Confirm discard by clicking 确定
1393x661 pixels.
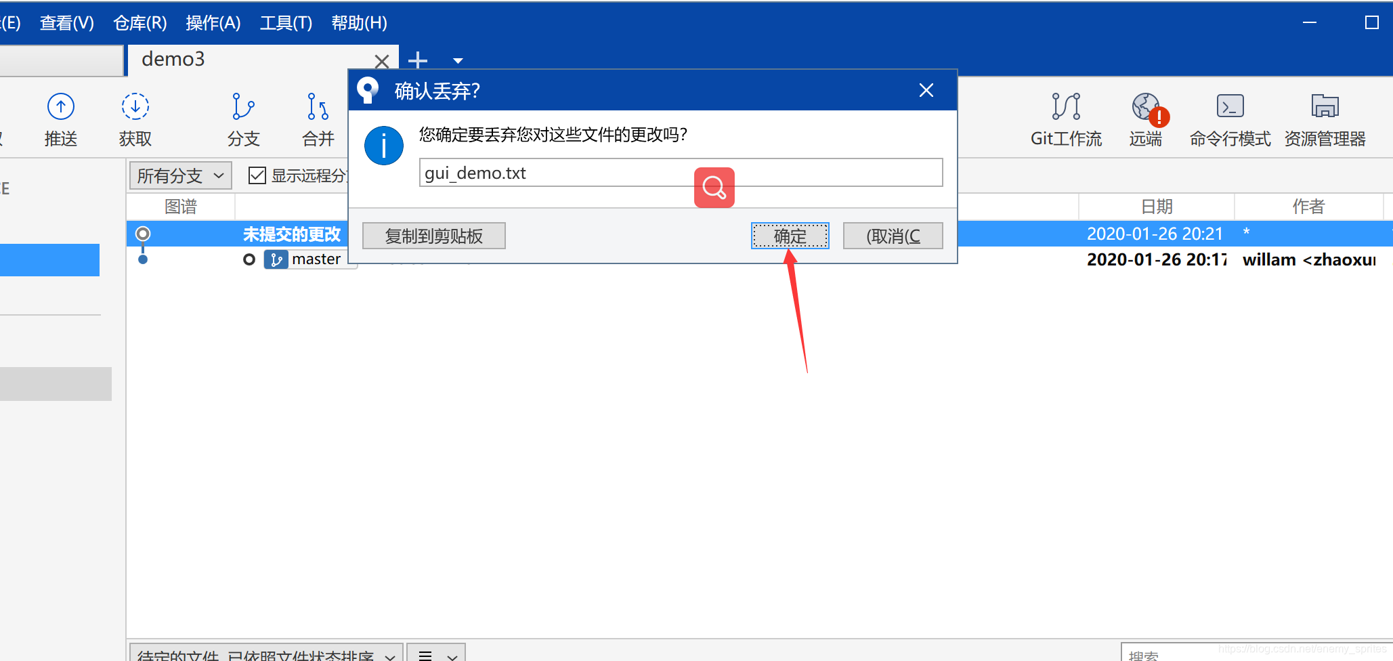click(x=790, y=236)
